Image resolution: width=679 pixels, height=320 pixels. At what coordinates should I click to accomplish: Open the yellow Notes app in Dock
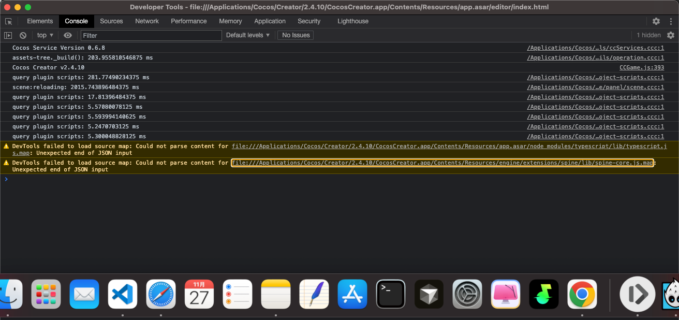click(x=276, y=294)
